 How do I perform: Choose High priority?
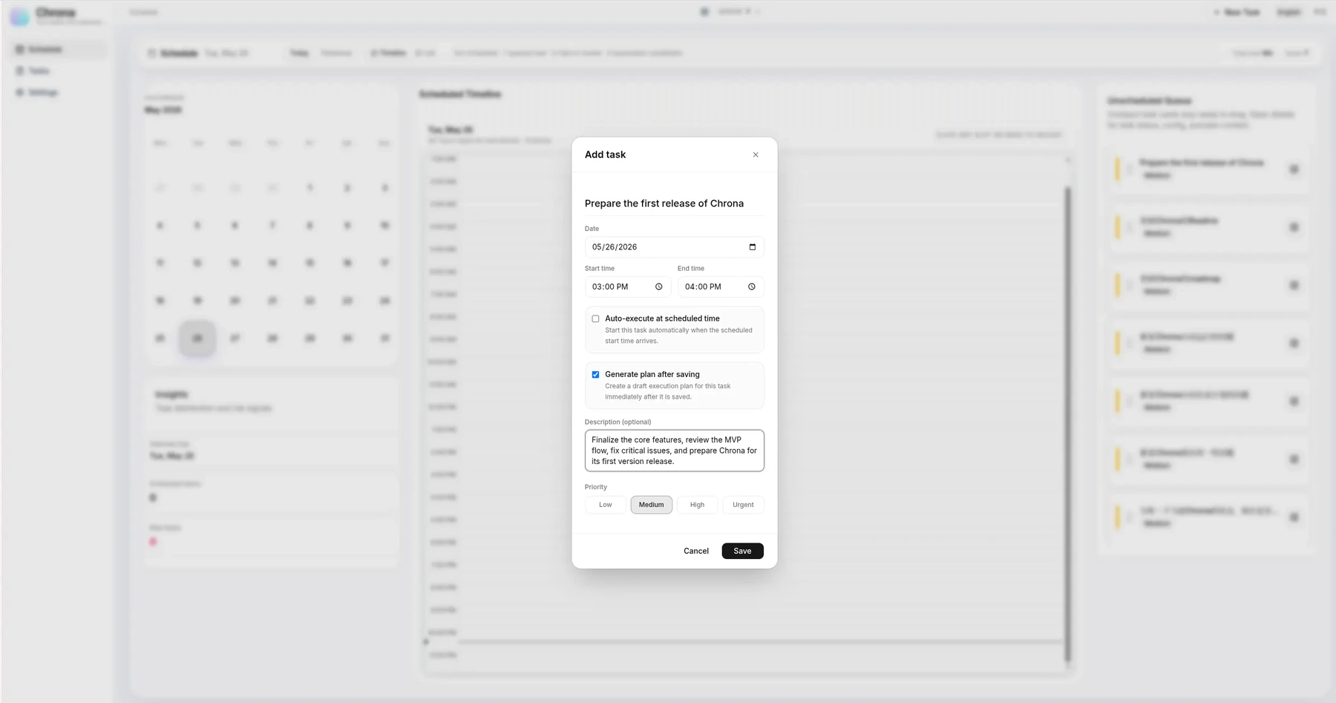click(x=697, y=505)
